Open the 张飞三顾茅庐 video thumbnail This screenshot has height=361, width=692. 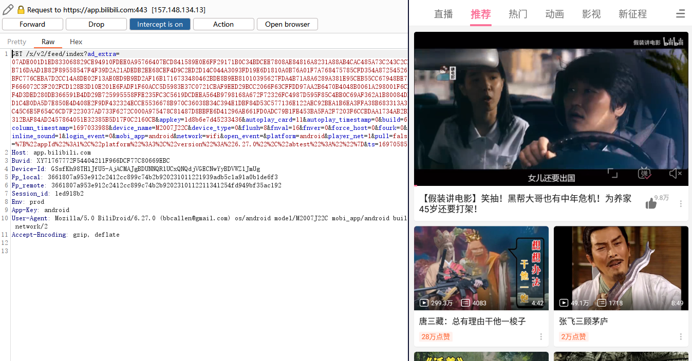tap(621, 268)
